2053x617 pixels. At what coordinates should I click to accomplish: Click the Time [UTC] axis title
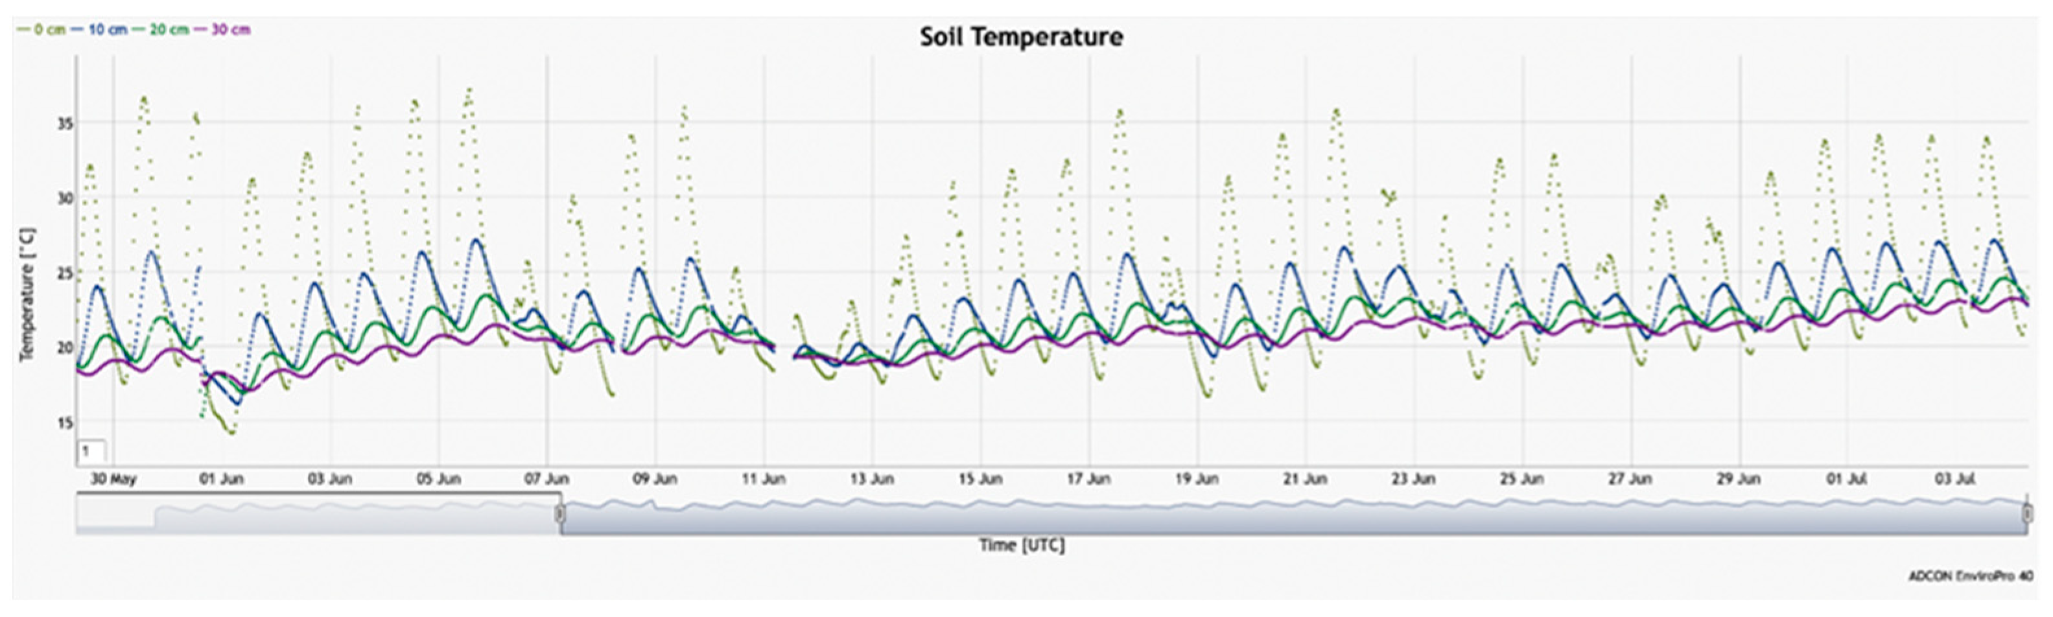1022,545
